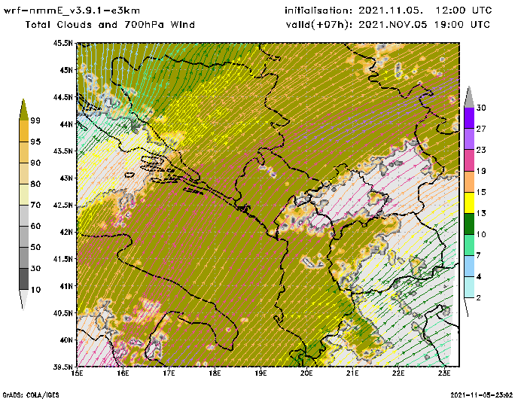Click the initialisation date text

(x=388, y=11)
